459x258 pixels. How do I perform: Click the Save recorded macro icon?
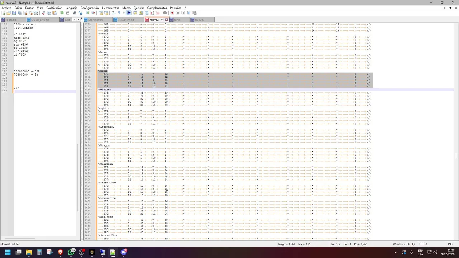pos(194,13)
